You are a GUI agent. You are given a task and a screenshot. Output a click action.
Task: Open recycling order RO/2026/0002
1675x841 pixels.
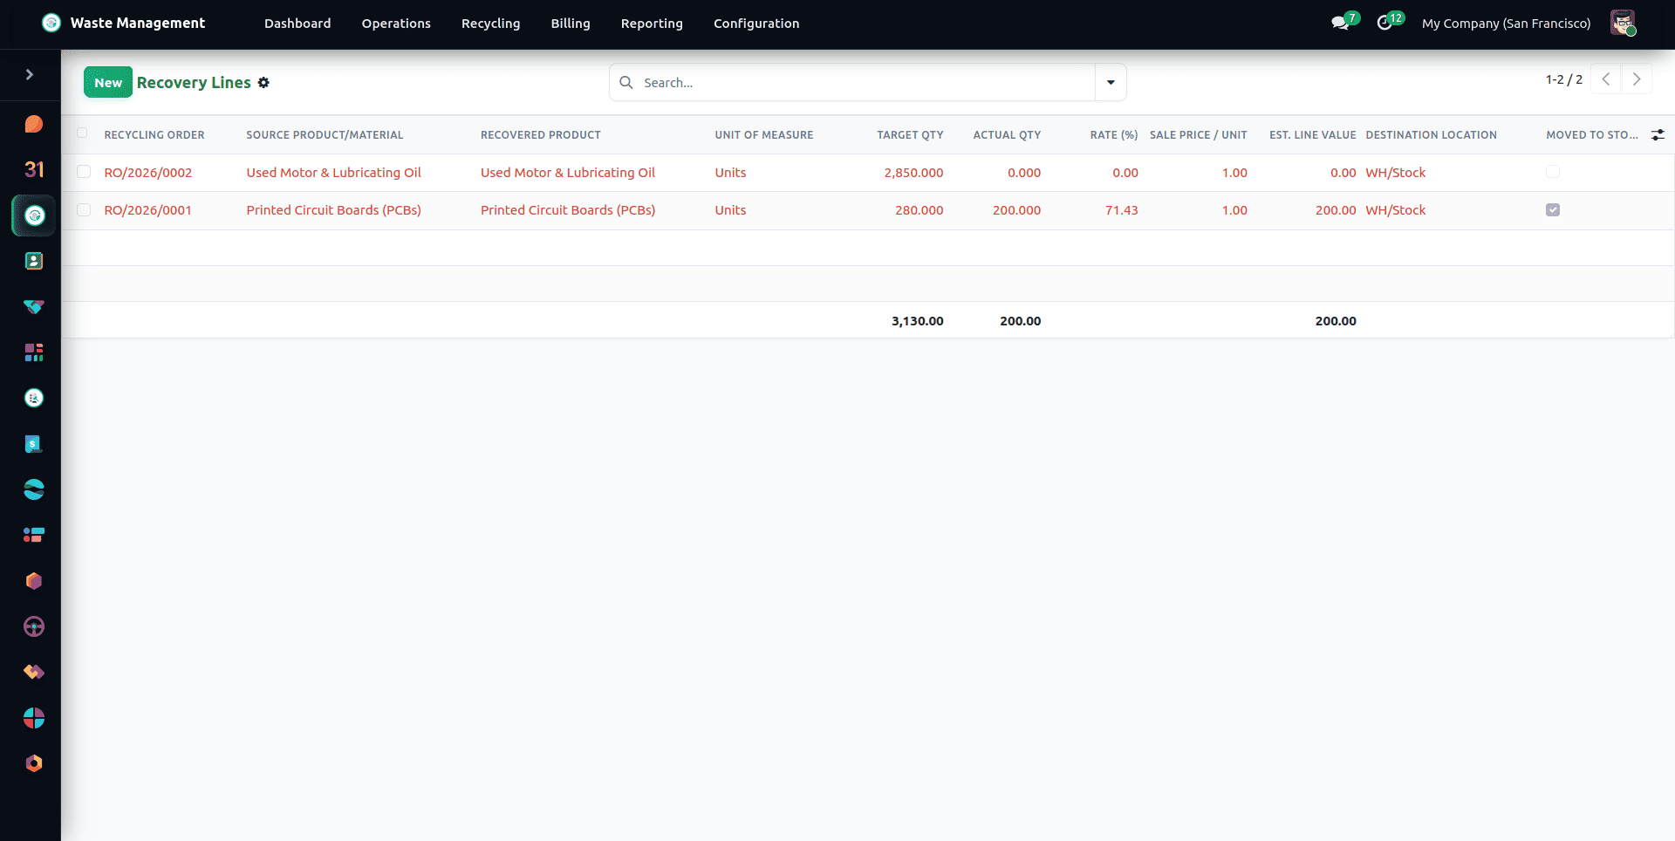coord(148,173)
